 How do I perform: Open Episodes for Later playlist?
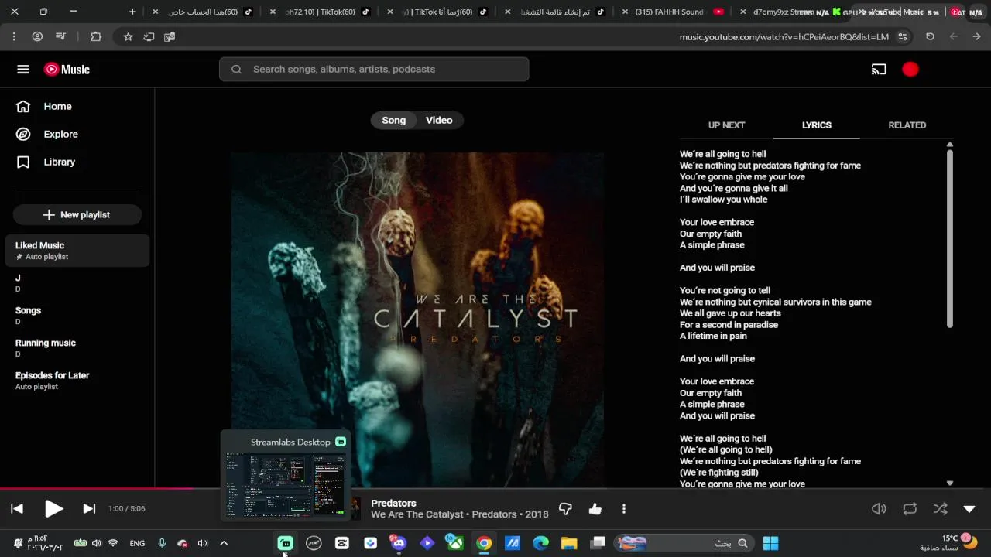click(x=77, y=381)
